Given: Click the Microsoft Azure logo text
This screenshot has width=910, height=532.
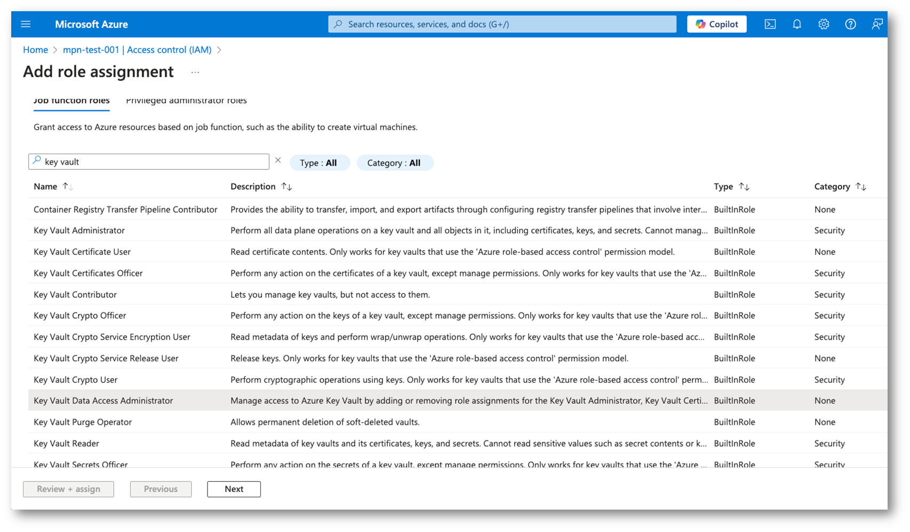Looking at the screenshot, I should tap(91, 24).
